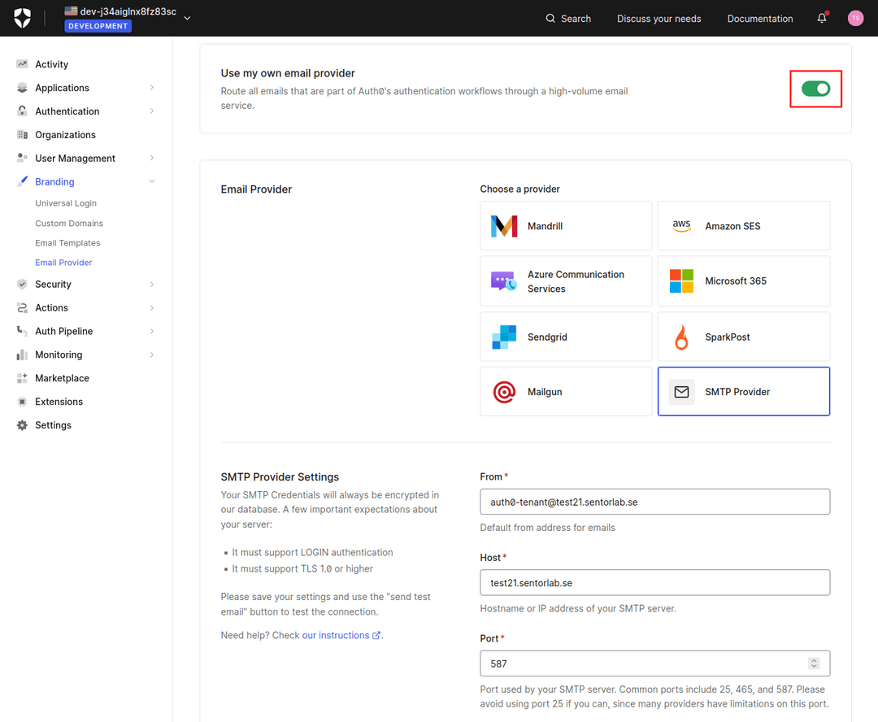Open the Documentation page
Viewport: 878px width, 722px height.
pos(759,18)
